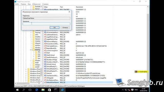The height and width of the screenshot is (92, 164).
Task: Click the Winlogon folder icon
Action: click(34, 50)
